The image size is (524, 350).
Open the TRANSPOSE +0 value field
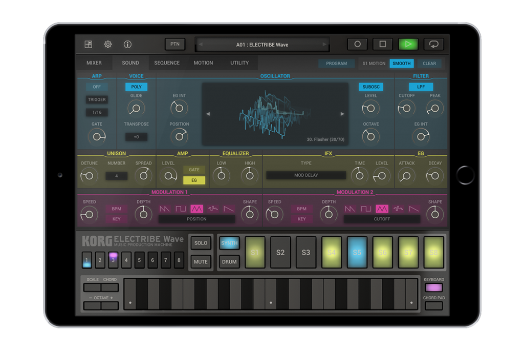(x=136, y=137)
